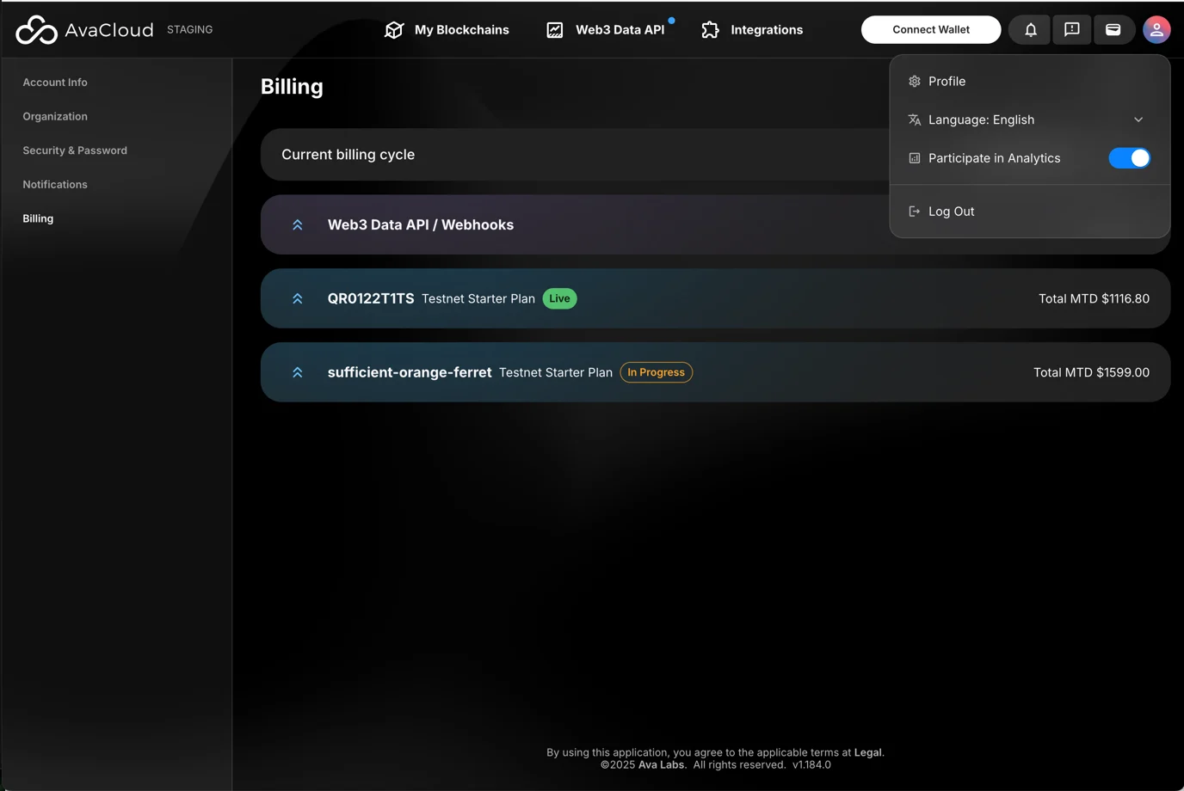Select Profile from the user menu

click(x=947, y=82)
